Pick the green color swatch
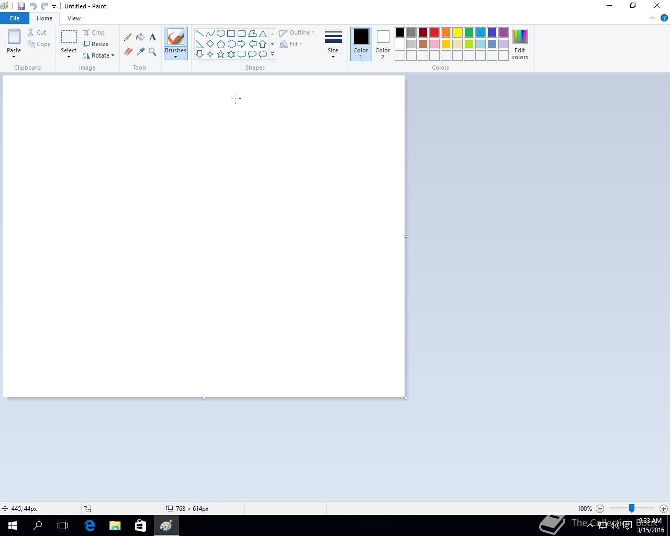 click(469, 32)
